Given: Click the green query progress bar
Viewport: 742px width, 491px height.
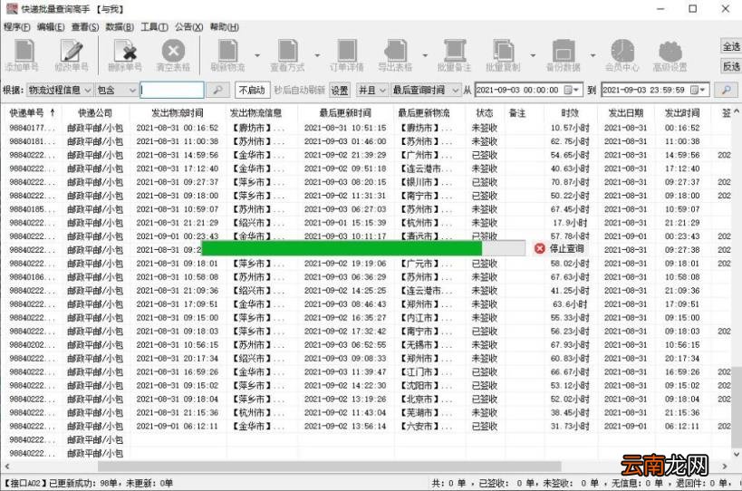Looking at the screenshot, I should coord(342,248).
